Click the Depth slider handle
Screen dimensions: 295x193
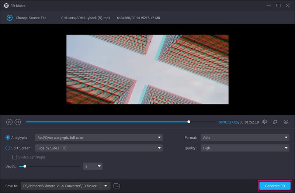click(25, 166)
